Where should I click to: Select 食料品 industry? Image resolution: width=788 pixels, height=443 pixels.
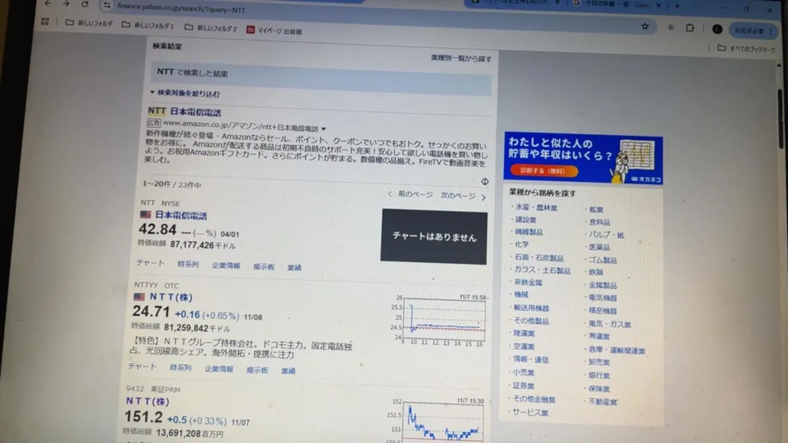(600, 222)
